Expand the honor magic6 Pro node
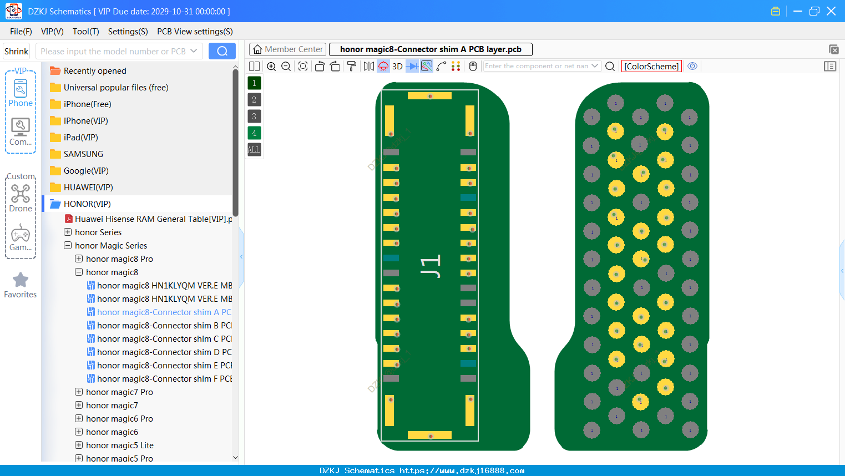The image size is (845, 476). pos(79,418)
